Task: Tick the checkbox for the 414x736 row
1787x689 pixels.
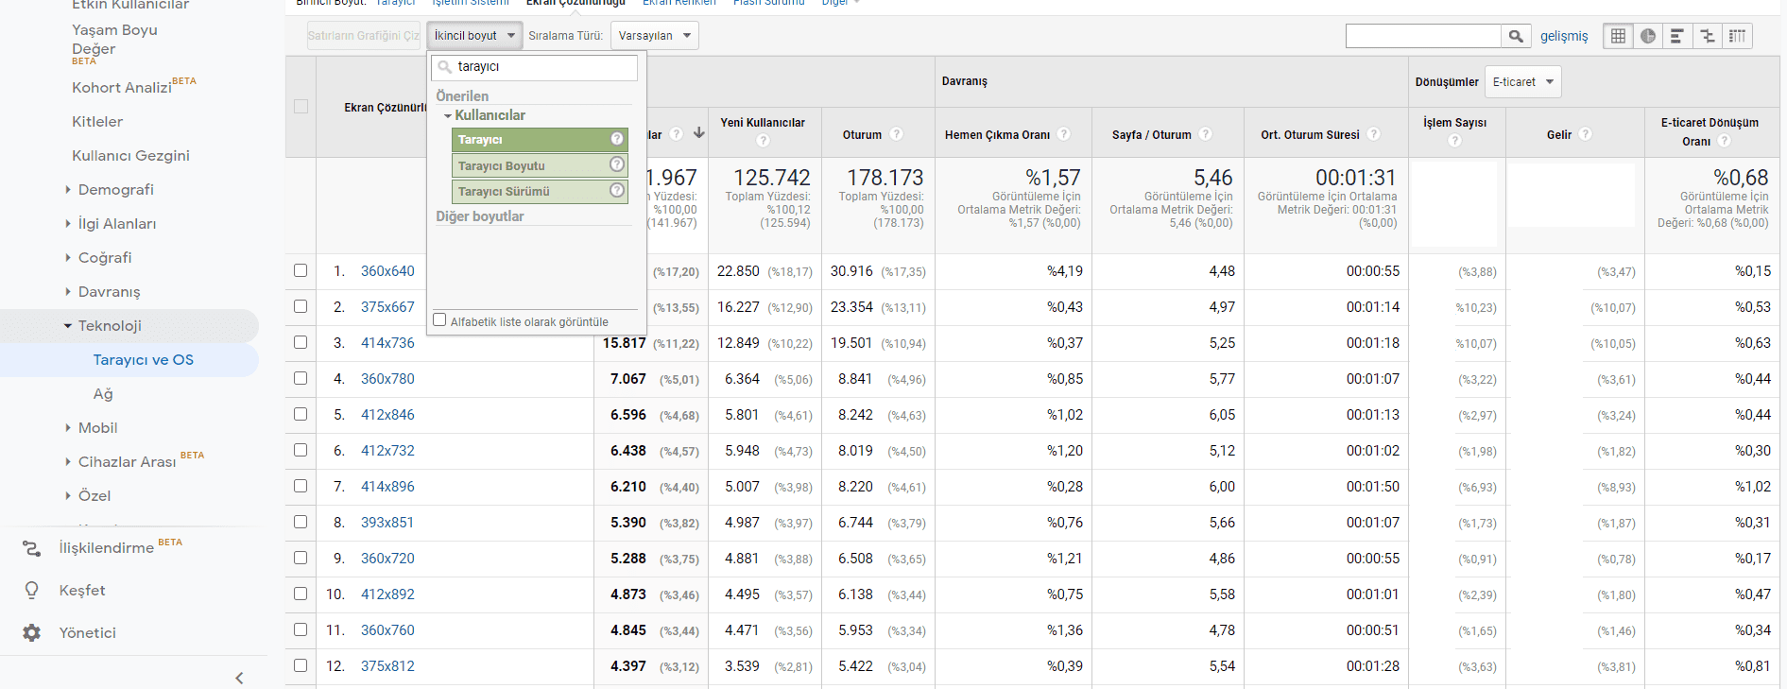Action: click(301, 342)
